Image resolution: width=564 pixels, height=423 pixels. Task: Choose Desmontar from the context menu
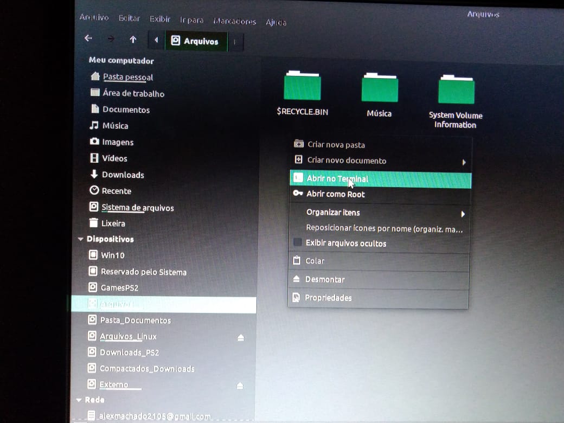coord(379,279)
